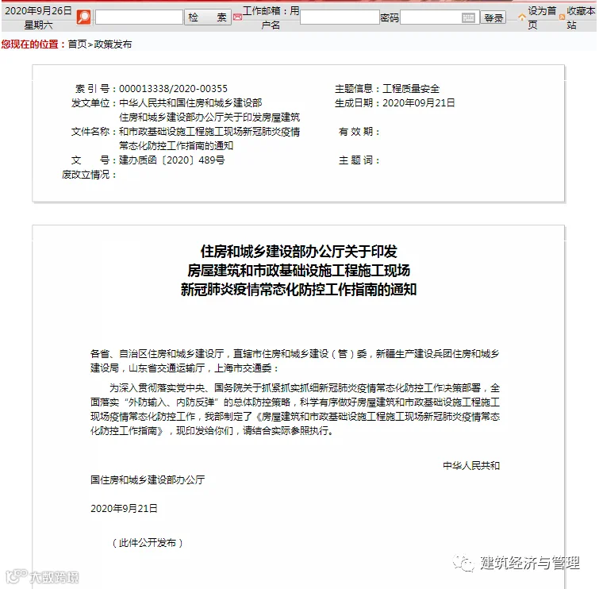Image resolution: width=599 pixels, height=589 pixels.
Task: Focus the 用户名 username input field
Action: [x=340, y=17]
